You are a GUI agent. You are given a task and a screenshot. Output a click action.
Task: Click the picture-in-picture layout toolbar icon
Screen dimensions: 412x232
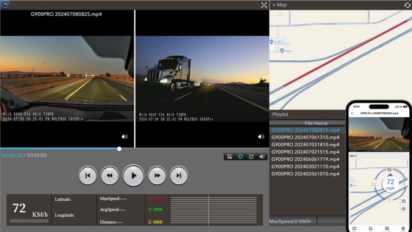(251, 157)
